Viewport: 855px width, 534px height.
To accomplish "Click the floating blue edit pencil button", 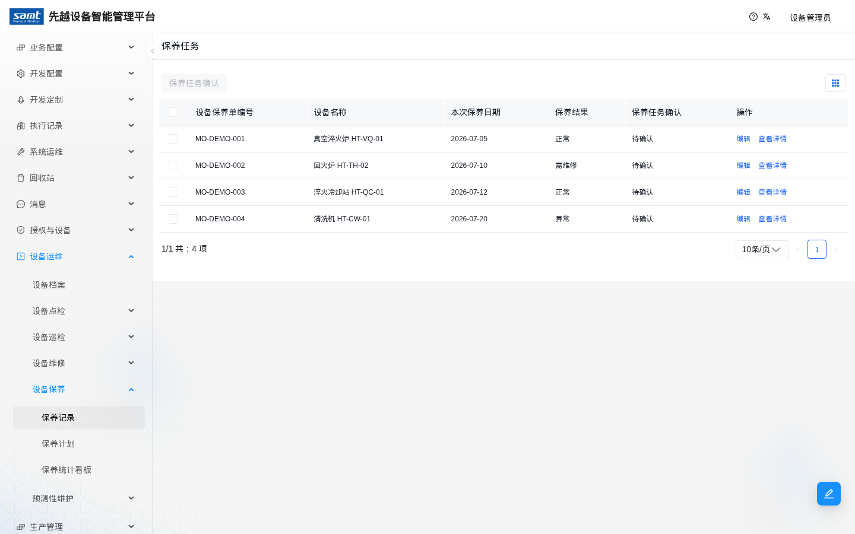I will (x=829, y=494).
